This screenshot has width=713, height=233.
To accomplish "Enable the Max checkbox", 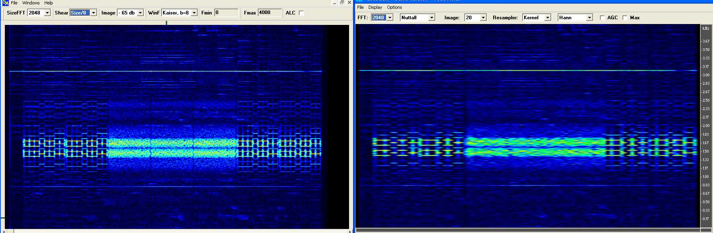I will (x=625, y=18).
